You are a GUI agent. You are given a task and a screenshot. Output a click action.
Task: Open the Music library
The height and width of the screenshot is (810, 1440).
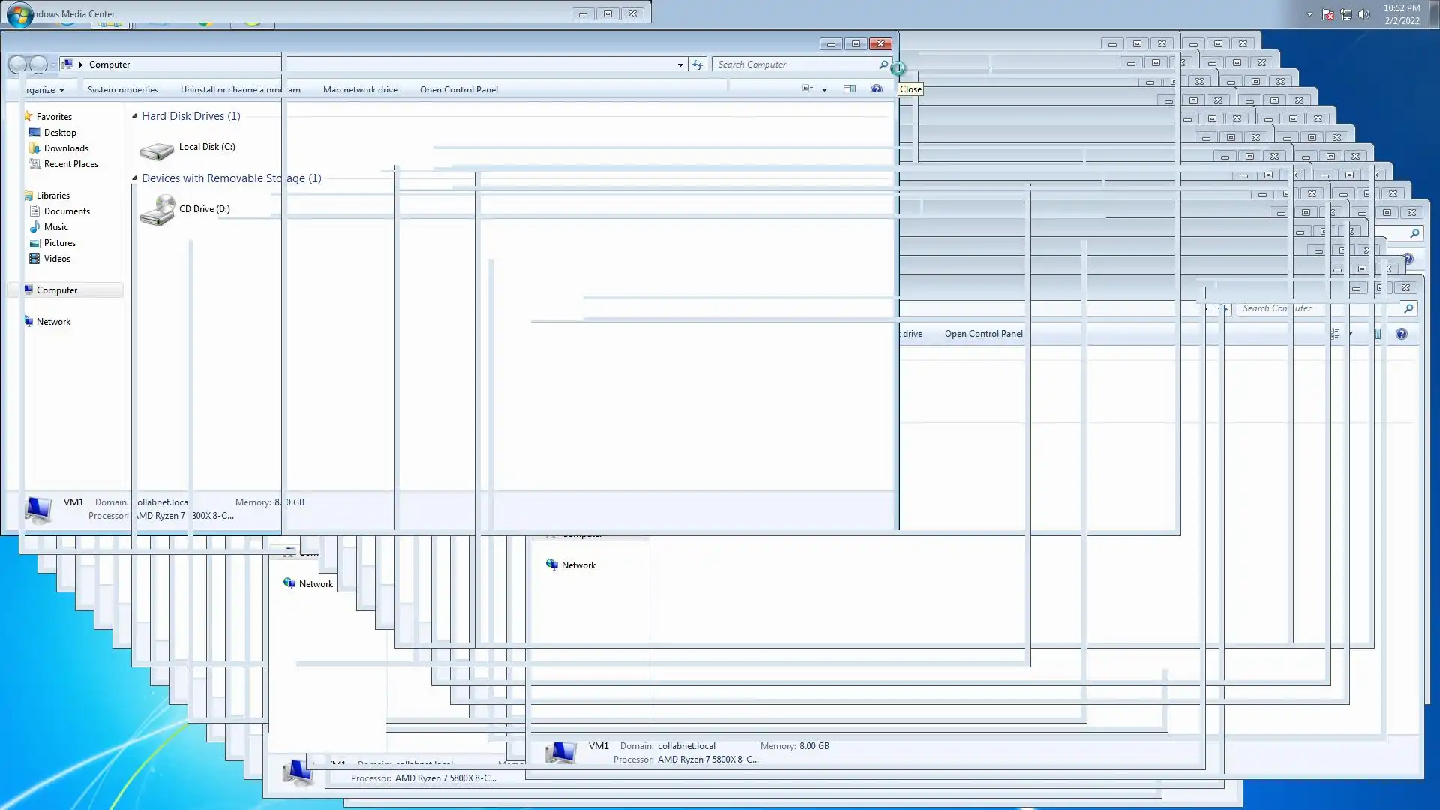[x=55, y=227]
